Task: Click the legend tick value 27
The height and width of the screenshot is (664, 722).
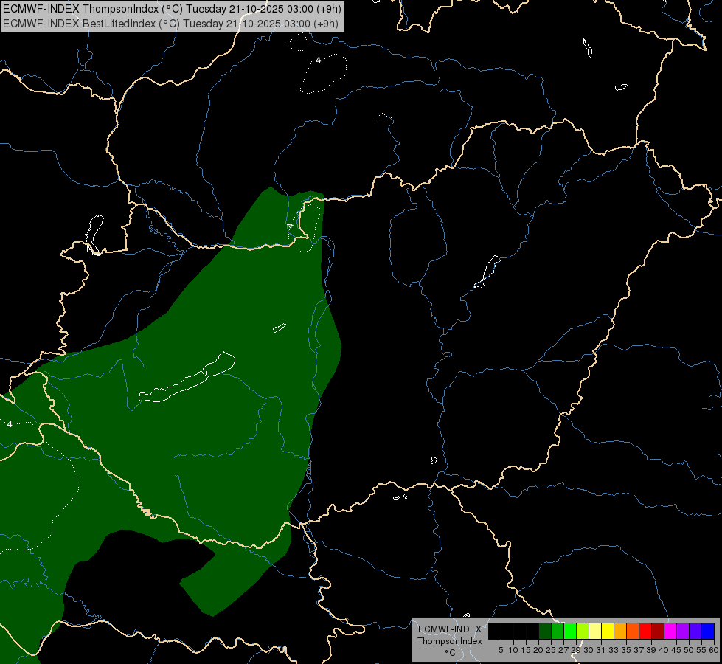Action: 563,650
